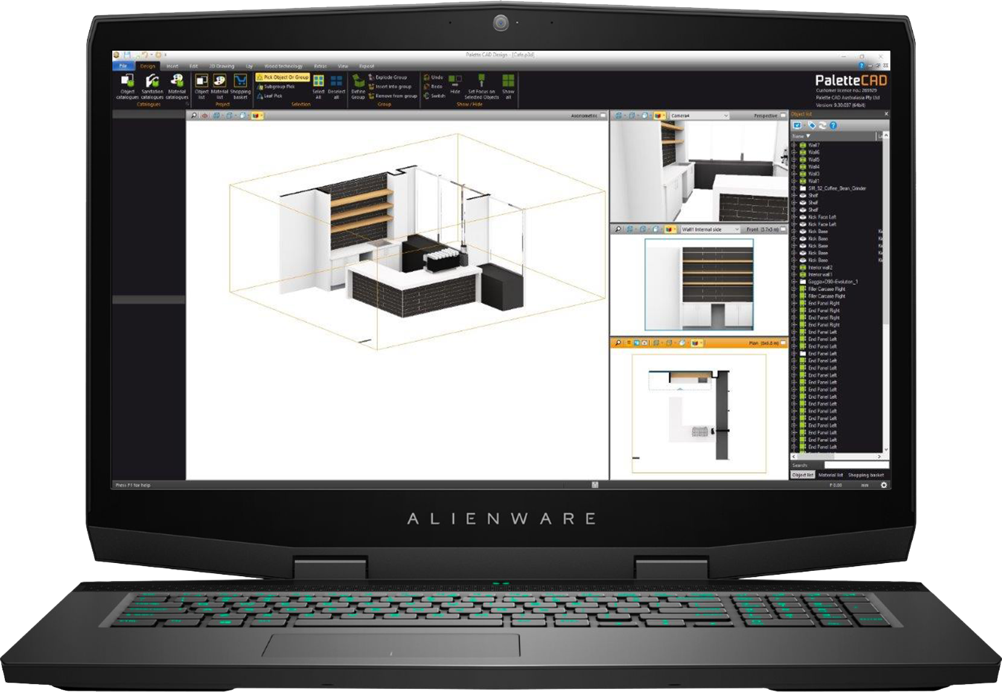Click Set Focus on Selected Objects
The width and height of the screenshot is (1002, 692).
click(481, 86)
